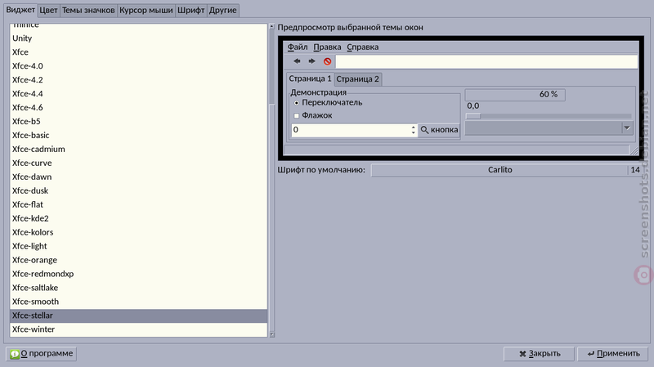Open the Файл menu in preview

click(x=298, y=47)
